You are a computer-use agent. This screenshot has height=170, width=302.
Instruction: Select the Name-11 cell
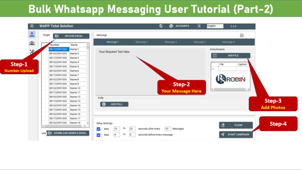(78, 92)
